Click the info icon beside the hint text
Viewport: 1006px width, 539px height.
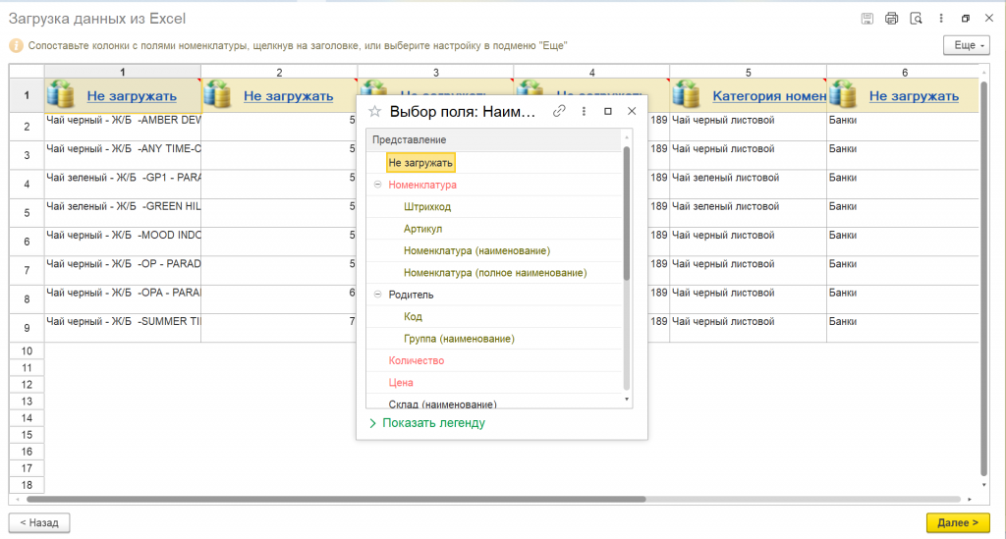[x=16, y=45]
